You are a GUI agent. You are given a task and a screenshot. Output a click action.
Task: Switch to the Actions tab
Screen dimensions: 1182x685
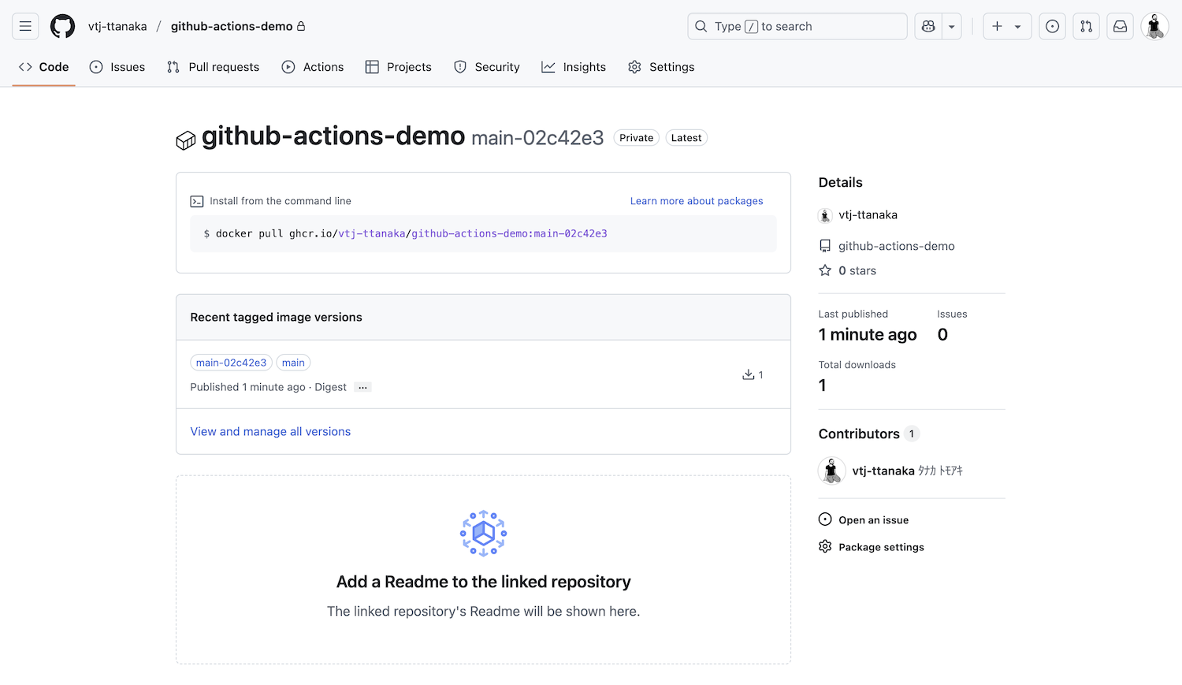[x=313, y=67]
